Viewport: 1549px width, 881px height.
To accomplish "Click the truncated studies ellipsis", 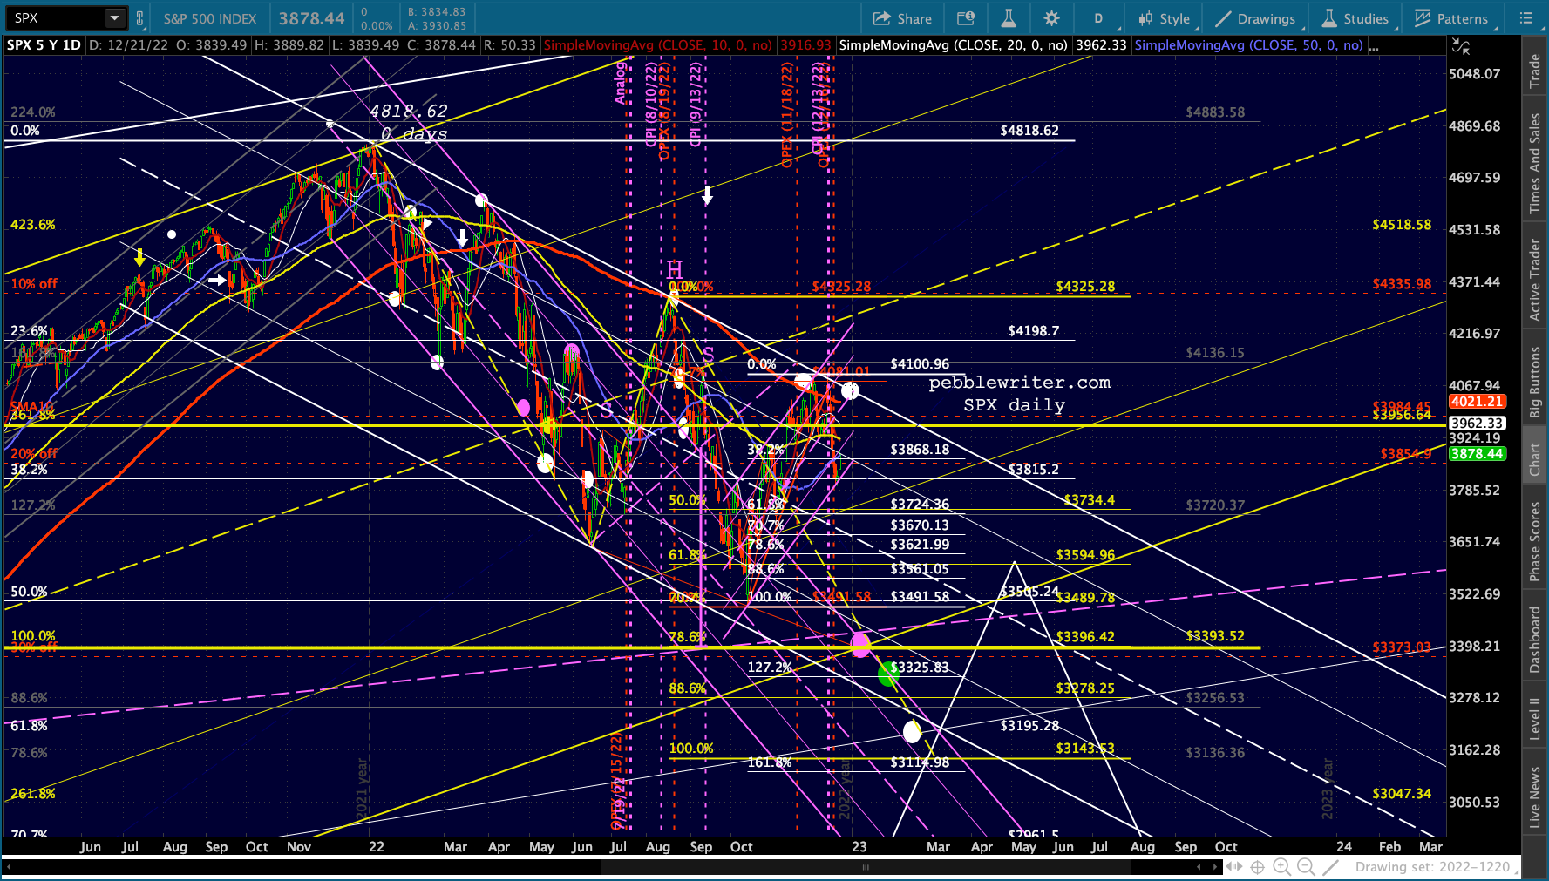I will tap(1374, 45).
